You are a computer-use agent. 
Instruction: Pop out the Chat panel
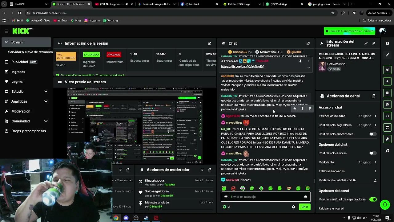[308, 43]
